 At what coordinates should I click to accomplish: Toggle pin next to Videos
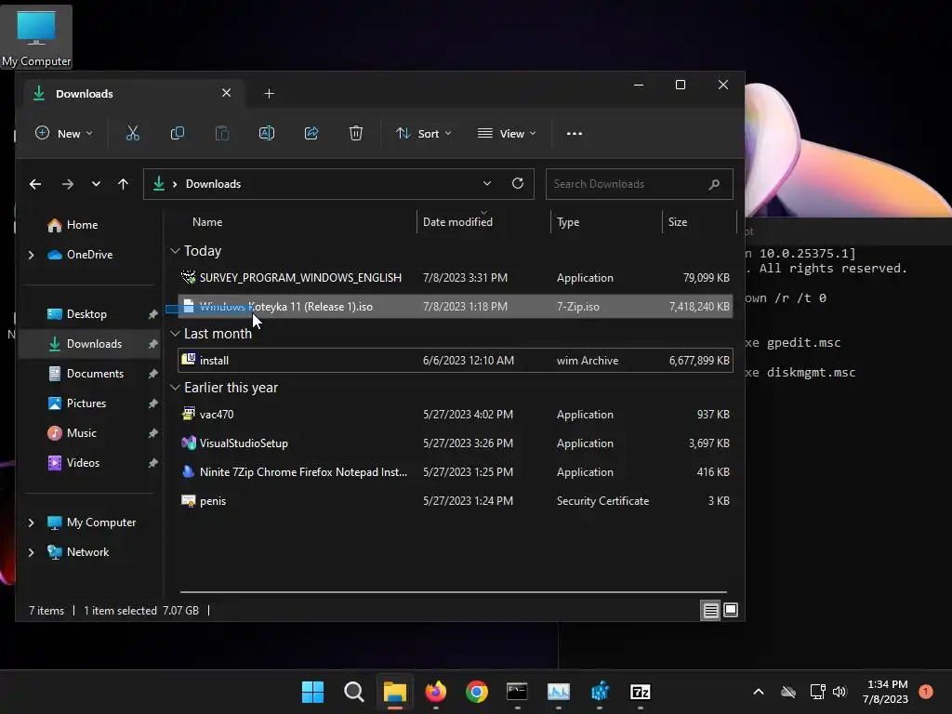click(x=152, y=463)
